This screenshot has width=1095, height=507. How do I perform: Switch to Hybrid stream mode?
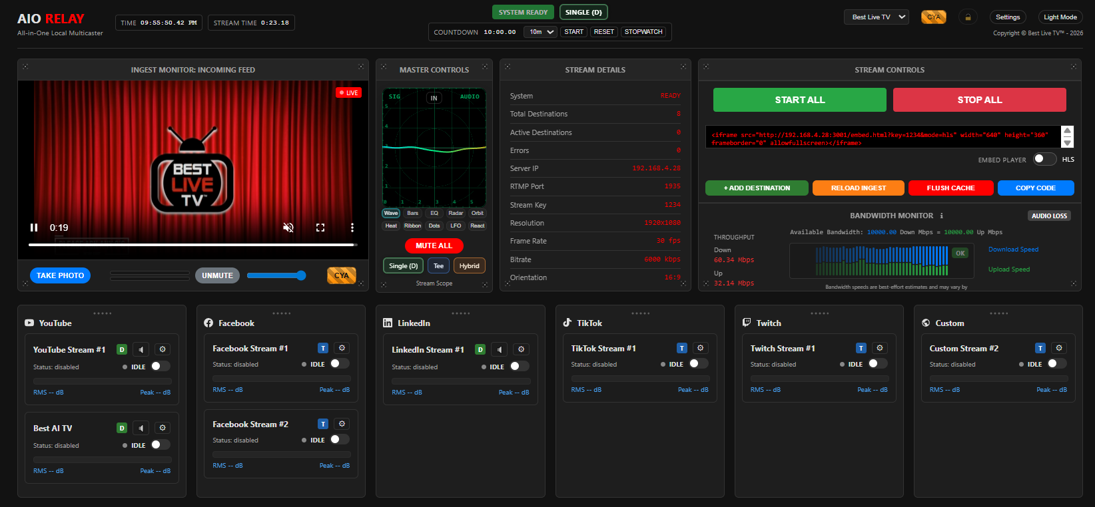coord(470,265)
